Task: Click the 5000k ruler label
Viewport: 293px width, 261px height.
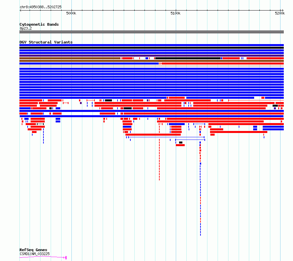Action: click(71, 13)
